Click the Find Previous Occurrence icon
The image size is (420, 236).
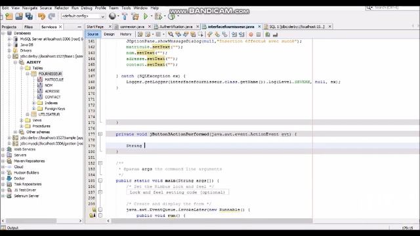click(178, 34)
